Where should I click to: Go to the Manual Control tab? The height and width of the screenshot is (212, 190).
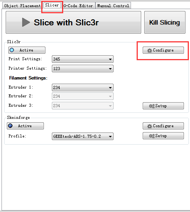(113, 6)
